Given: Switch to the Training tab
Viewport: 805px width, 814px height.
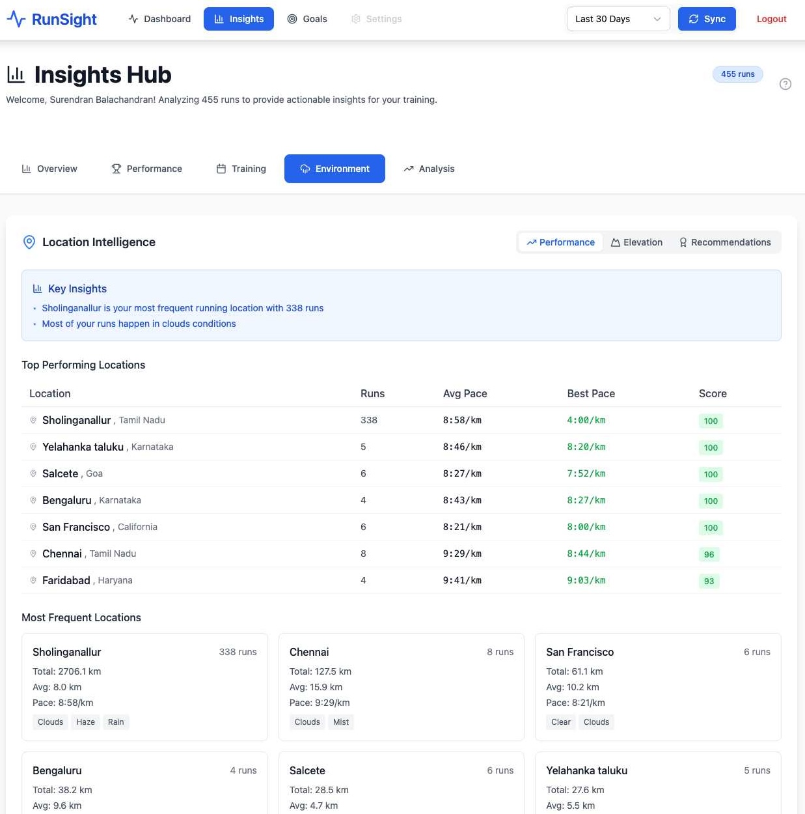Looking at the screenshot, I should click(241, 169).
